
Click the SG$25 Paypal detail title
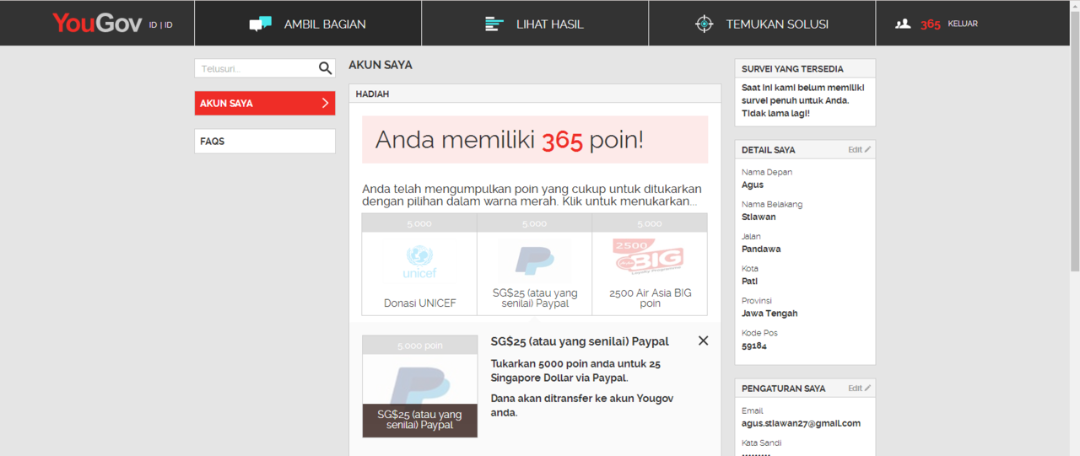[580, 341]
